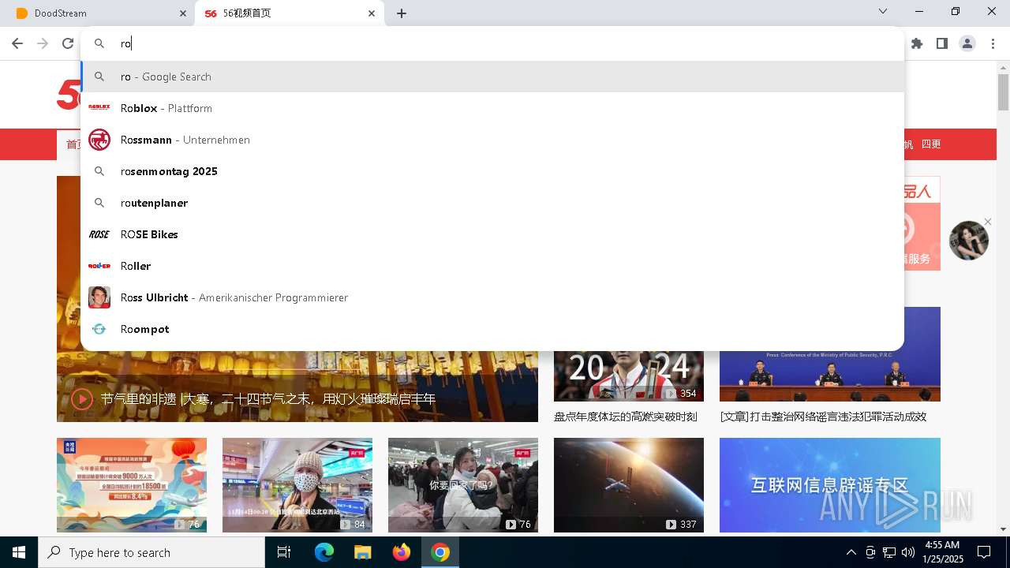Reload the current page

[x=68, y=43]
